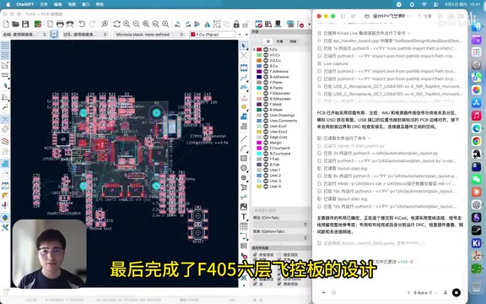
Task: Click the Margin magenta color swatch
Action: 259,143
